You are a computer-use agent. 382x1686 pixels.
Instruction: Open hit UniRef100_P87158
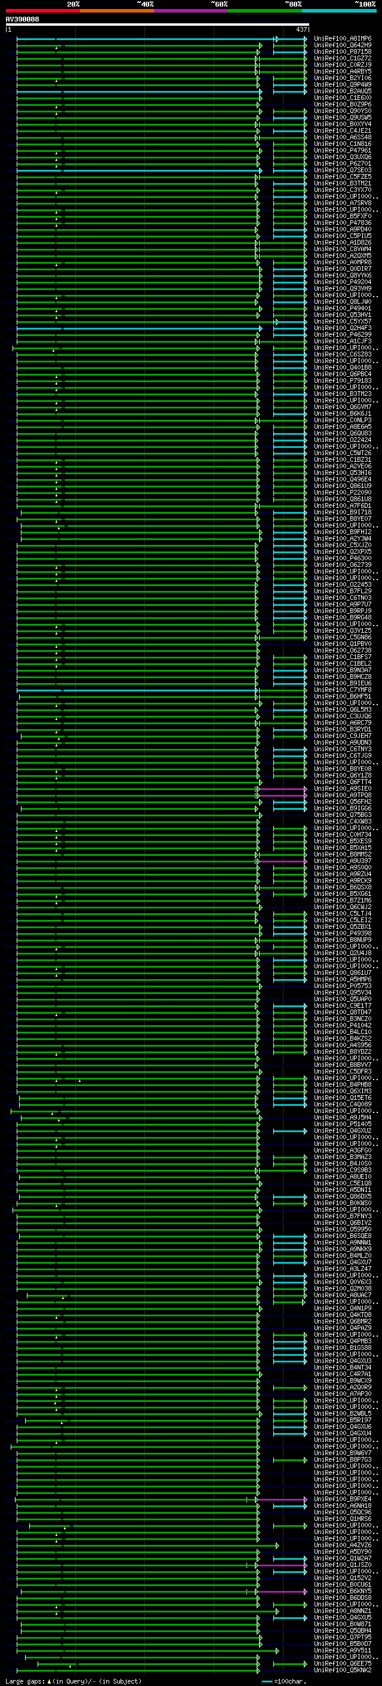343,51
